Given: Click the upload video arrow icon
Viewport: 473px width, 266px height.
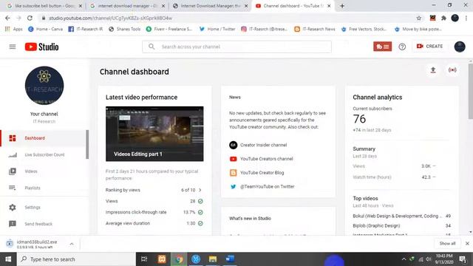Looking at the screenshot, I should 433,70.
